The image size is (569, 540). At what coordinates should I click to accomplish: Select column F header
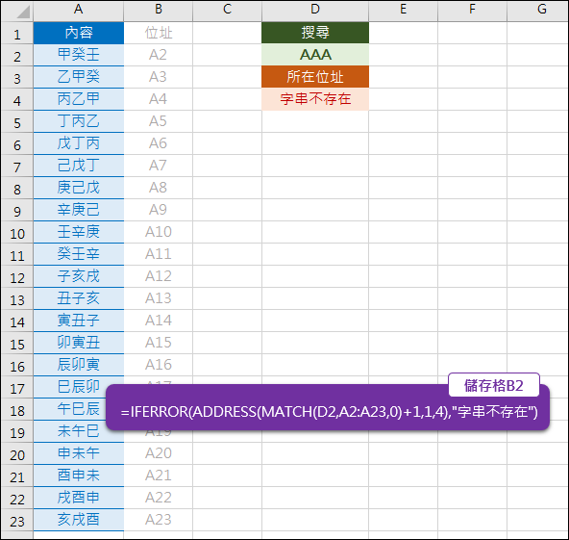click(472, 10)
